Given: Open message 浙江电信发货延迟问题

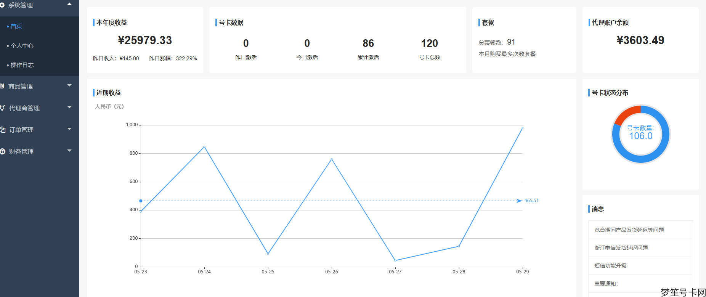Looking at the screenshot, I should point(621,248).
